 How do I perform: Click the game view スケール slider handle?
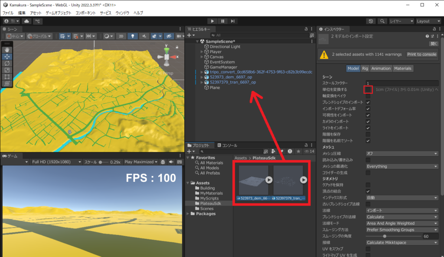[100, 162]
